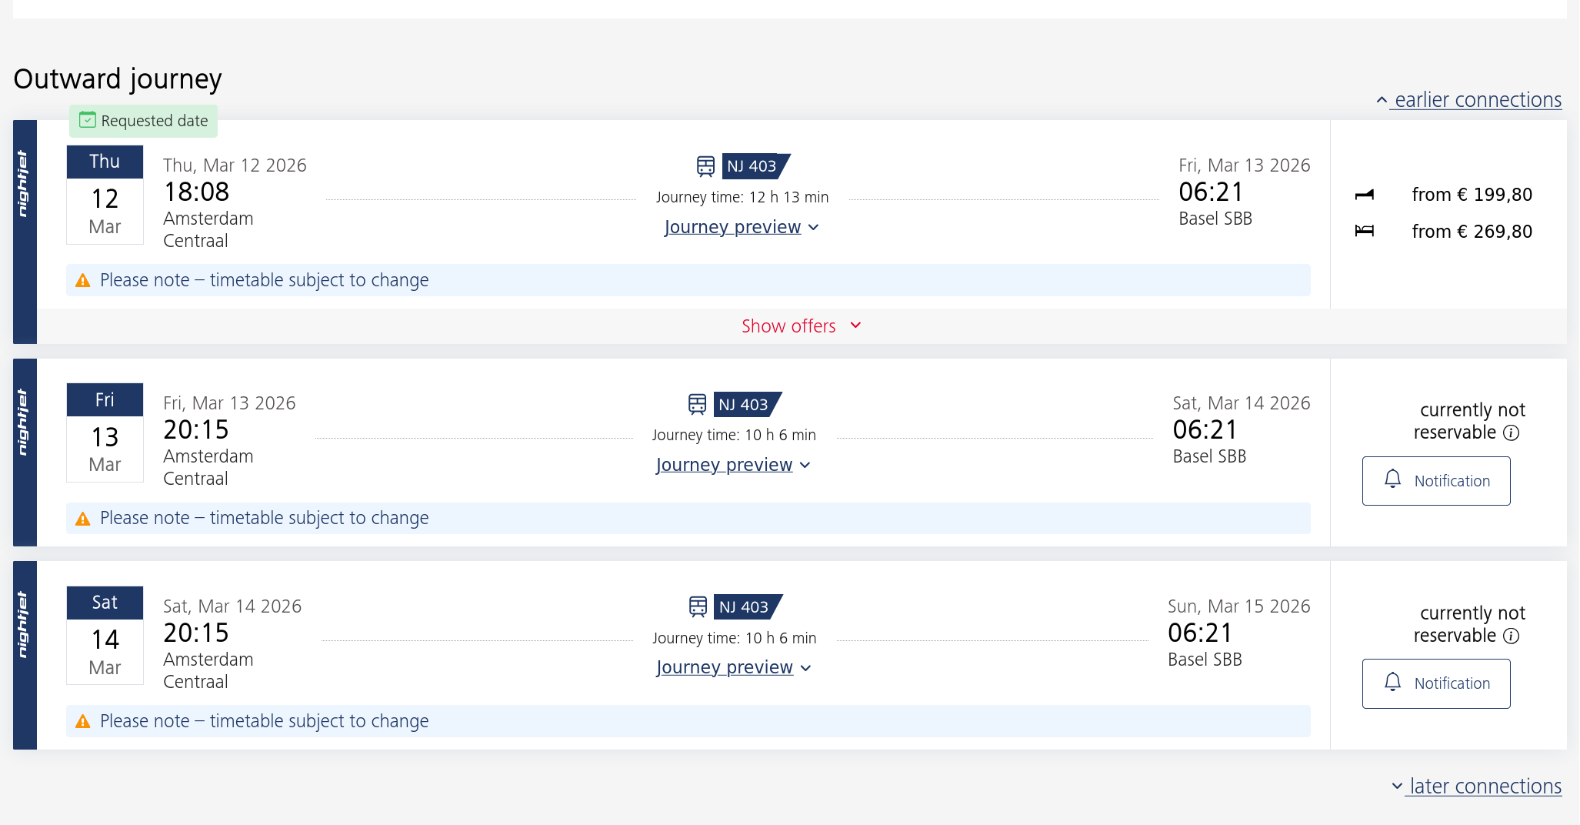The height and width of the screenshot is (825, 1580).
Task: Select the Sat 14 Mar date tile
Action: pyautogui.click(x=105, y=636)
